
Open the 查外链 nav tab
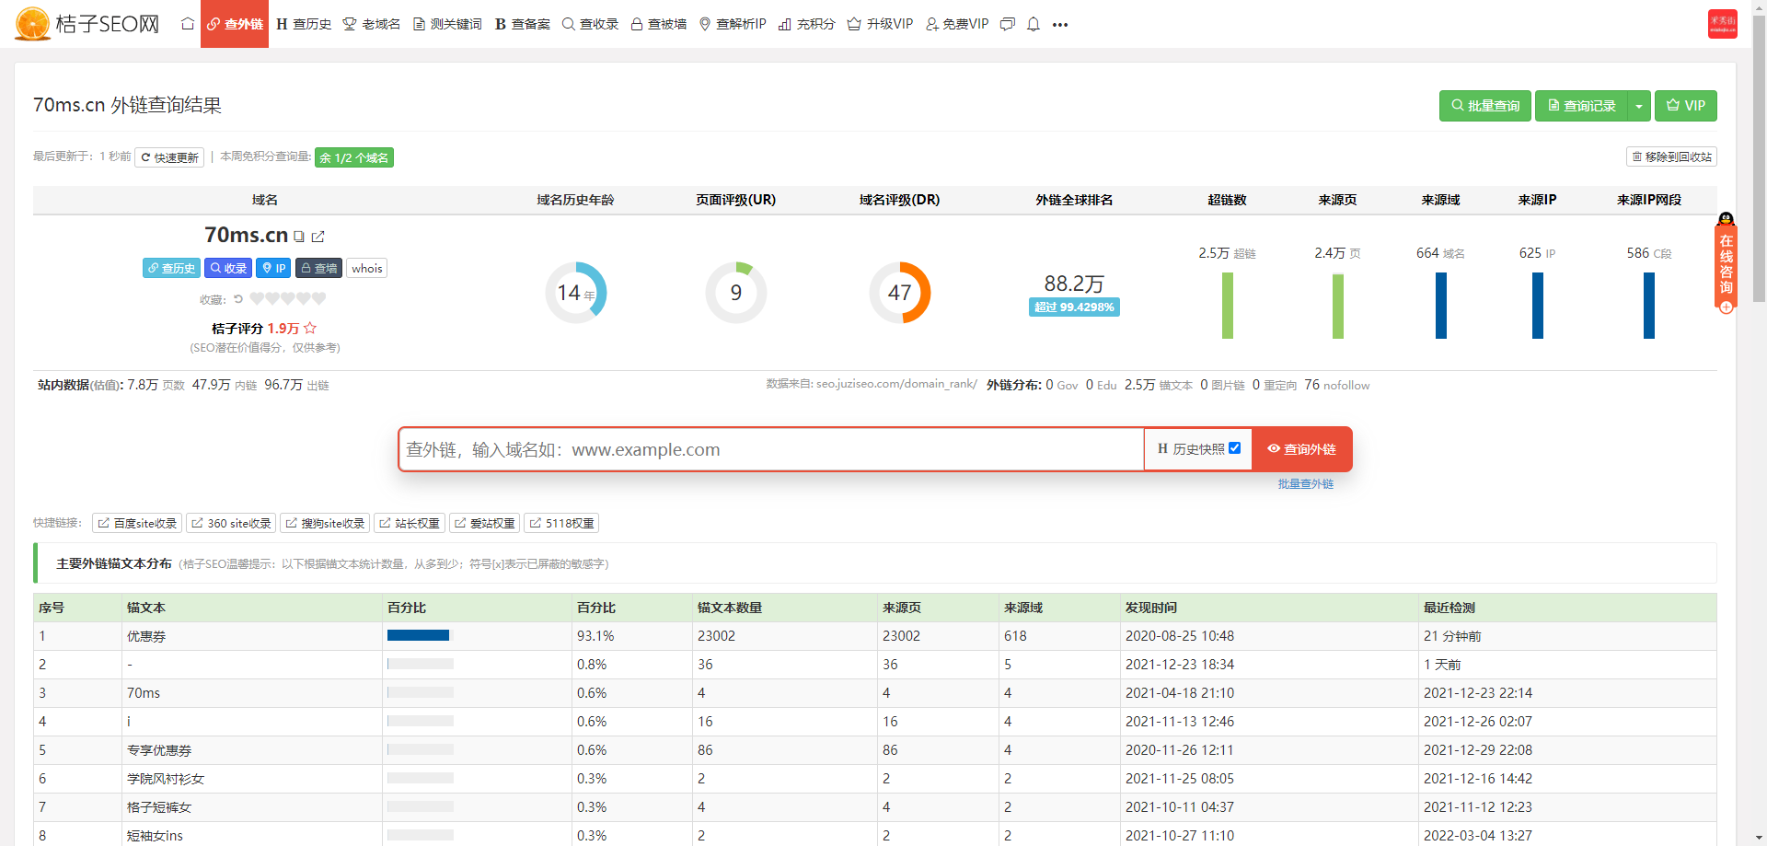coord(235,24)
